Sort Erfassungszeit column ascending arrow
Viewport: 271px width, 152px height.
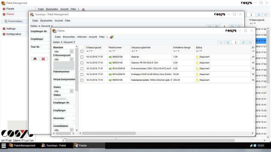pyautogui.click(x=87, y=51)
